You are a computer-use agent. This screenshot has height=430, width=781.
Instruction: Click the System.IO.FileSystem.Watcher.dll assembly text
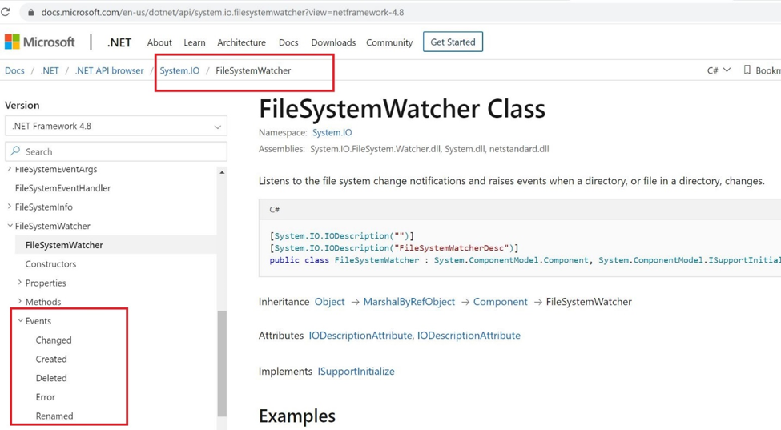pos(376,149)
